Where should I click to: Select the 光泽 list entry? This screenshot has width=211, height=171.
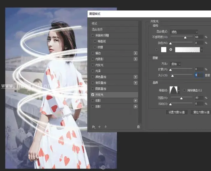(114, 71)
